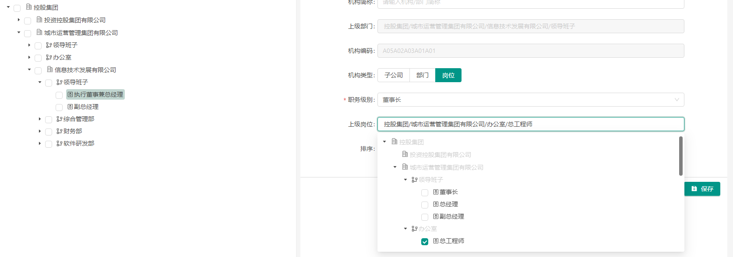Check the 总经理 checkbox in dropdown tree
The image size is (733, 257).
click(425, 205)
